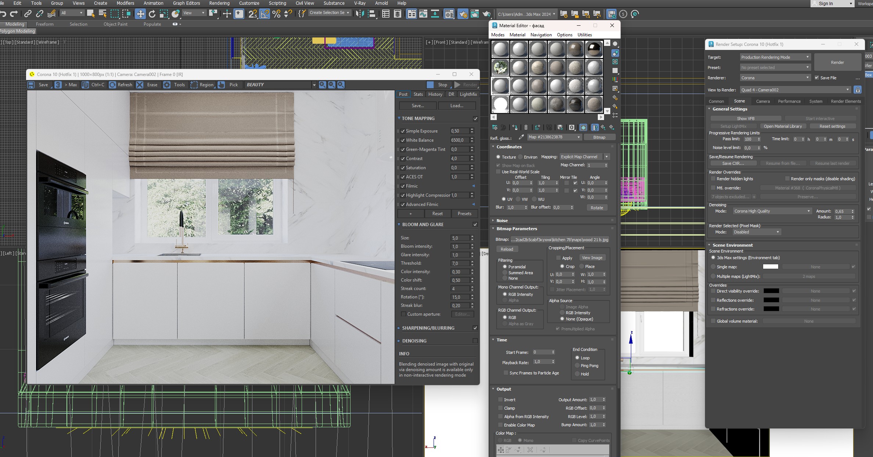The width and height of the screenshot is (873, 457).
Task: Toggle Show Shaded Material in Viewport icon
Action: [583, 127]
